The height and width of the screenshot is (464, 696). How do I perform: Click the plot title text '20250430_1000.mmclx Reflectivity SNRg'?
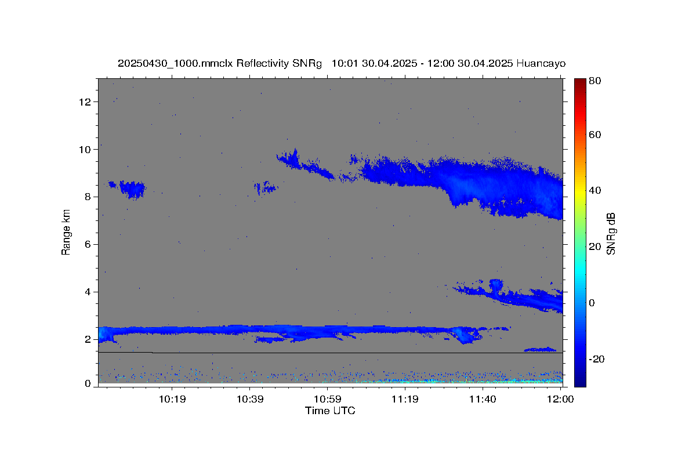click(219, 64)
